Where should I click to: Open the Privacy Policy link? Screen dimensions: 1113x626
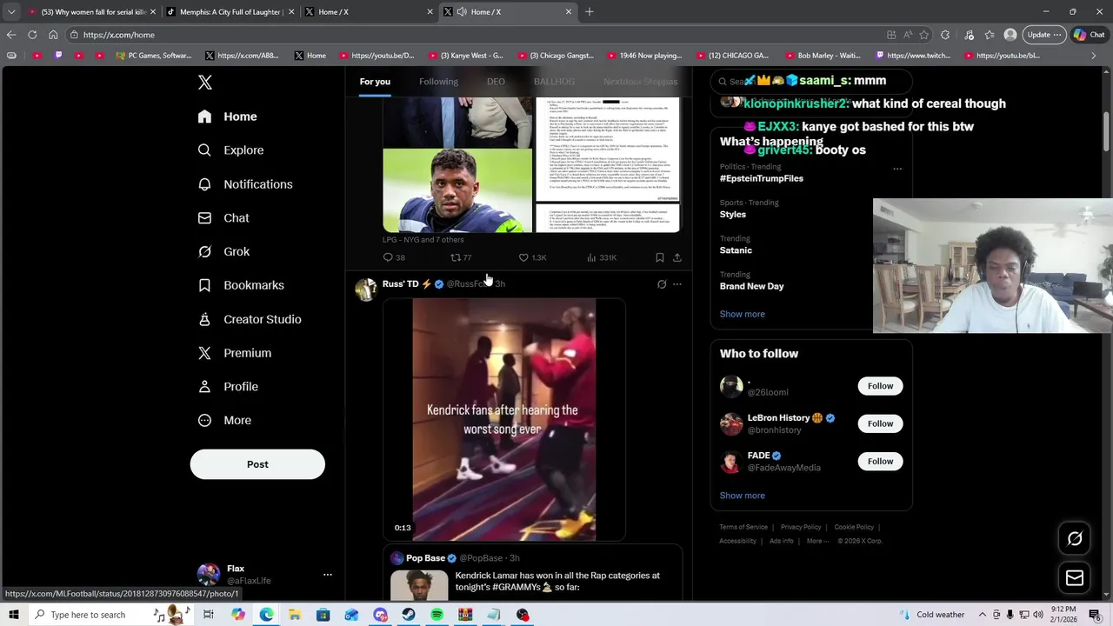click(801, 527)
